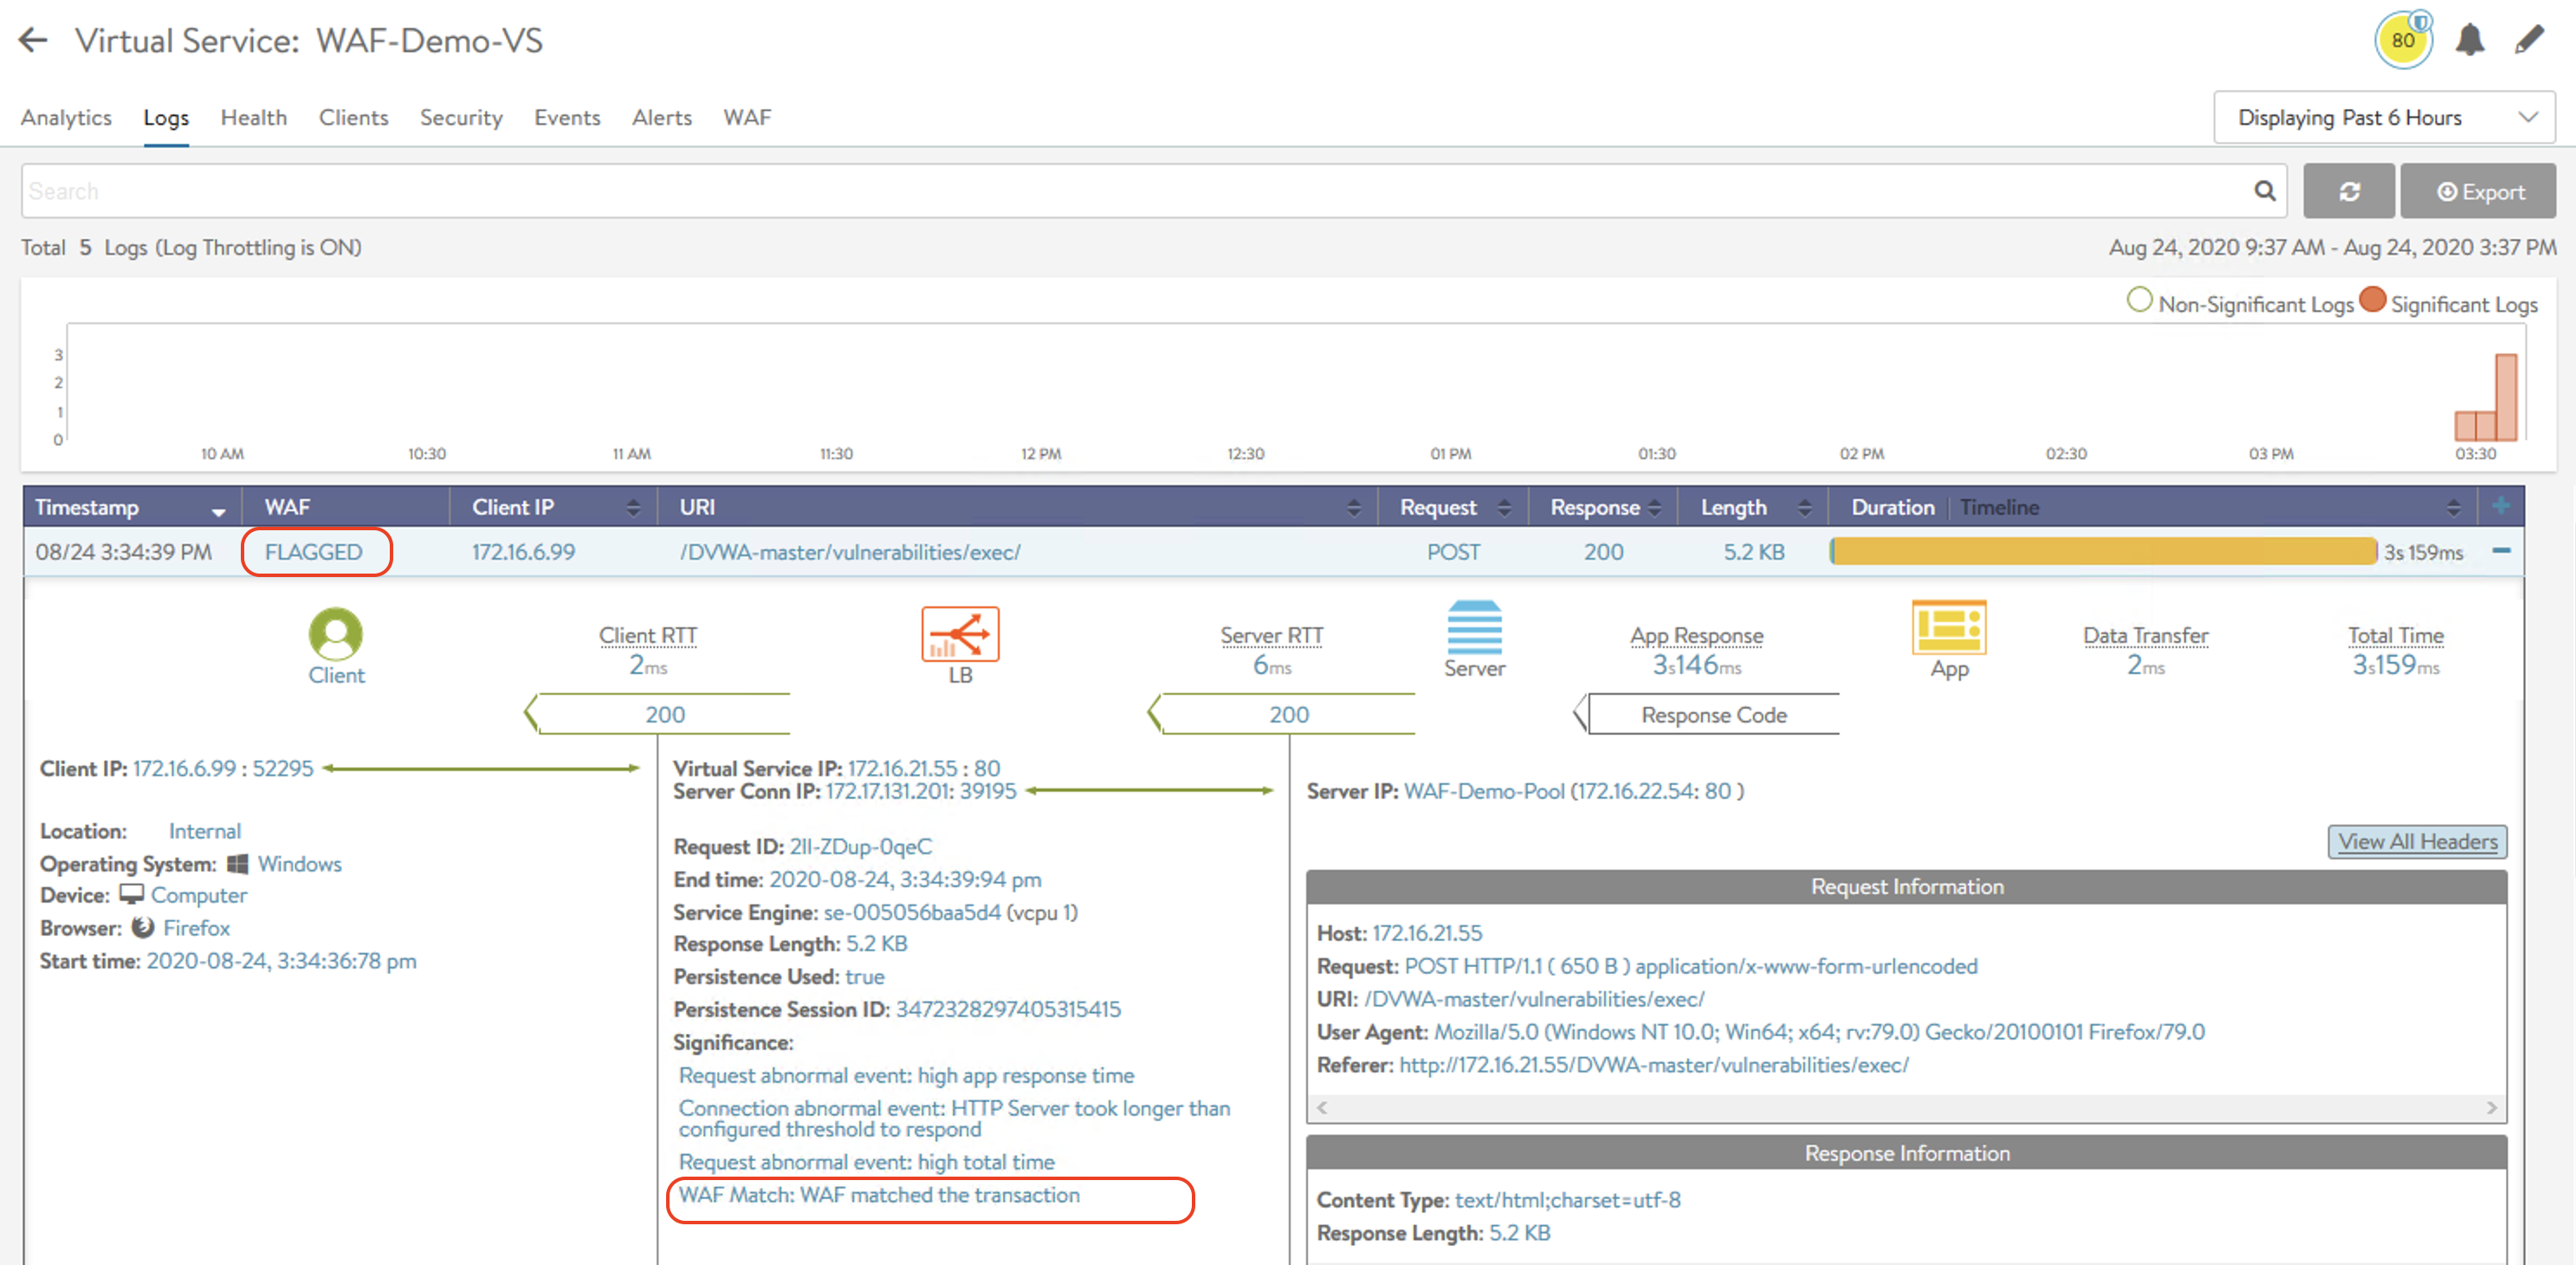
Task: Click the tallest histogram bar at 03:30
Action: 2506,397
